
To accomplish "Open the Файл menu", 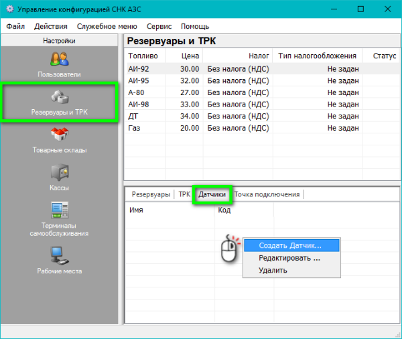I will point(16,26).
